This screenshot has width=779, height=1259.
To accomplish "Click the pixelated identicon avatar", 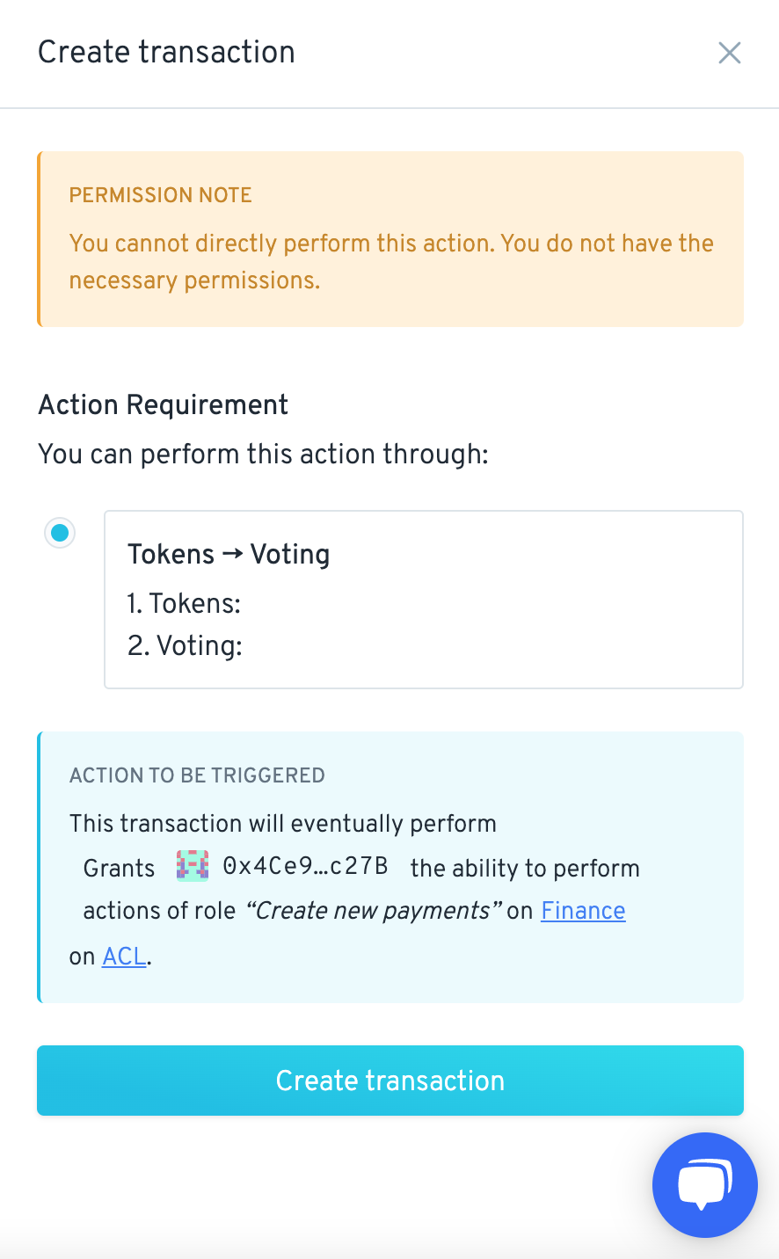I will (x=193, y=867).
